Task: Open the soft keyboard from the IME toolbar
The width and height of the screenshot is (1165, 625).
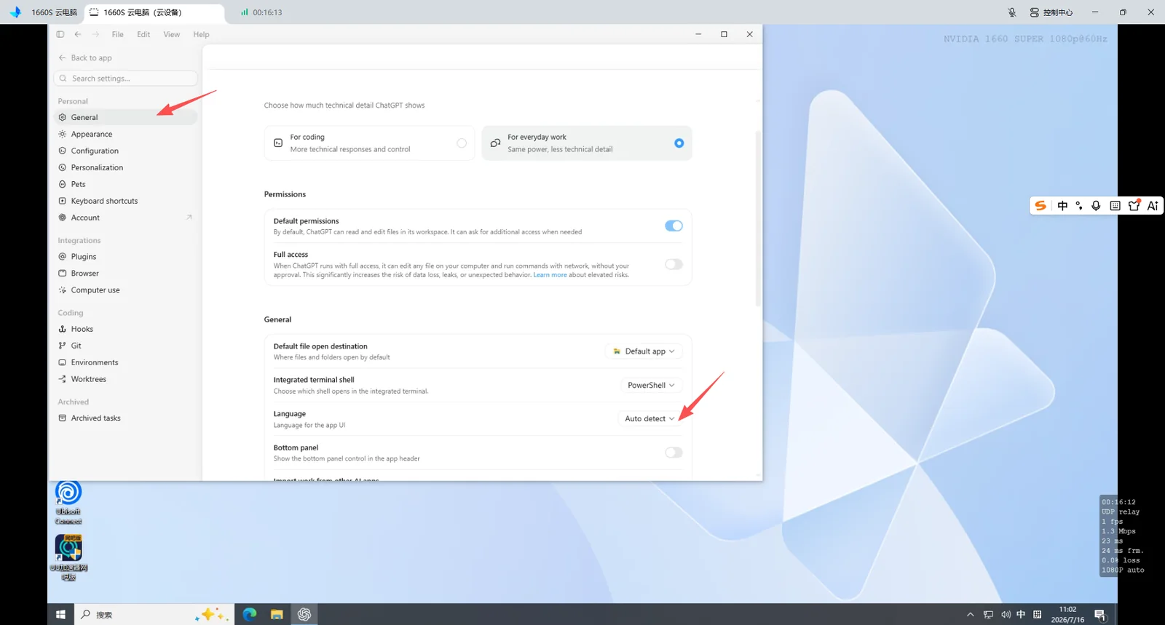Action: click(1115, 206)
